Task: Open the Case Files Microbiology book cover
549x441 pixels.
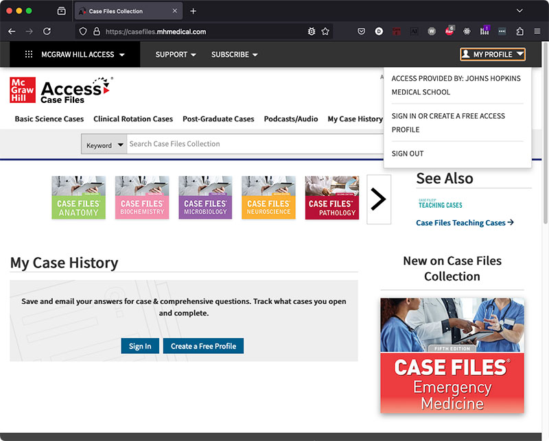Action: 205,198
